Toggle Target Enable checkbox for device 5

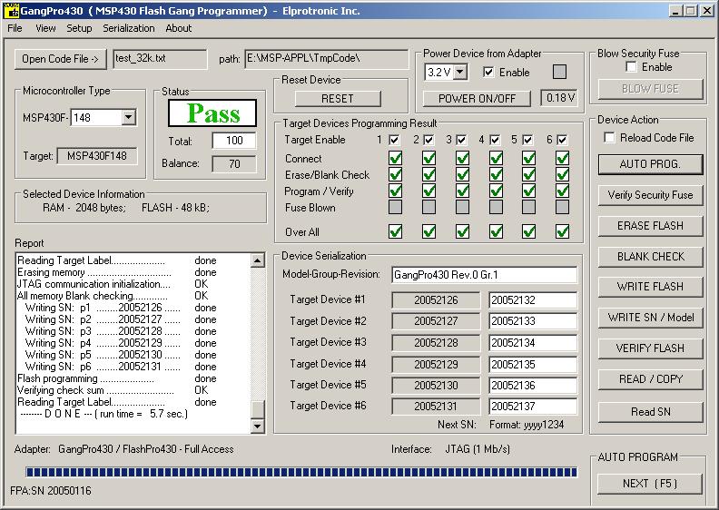coord(528,140)
